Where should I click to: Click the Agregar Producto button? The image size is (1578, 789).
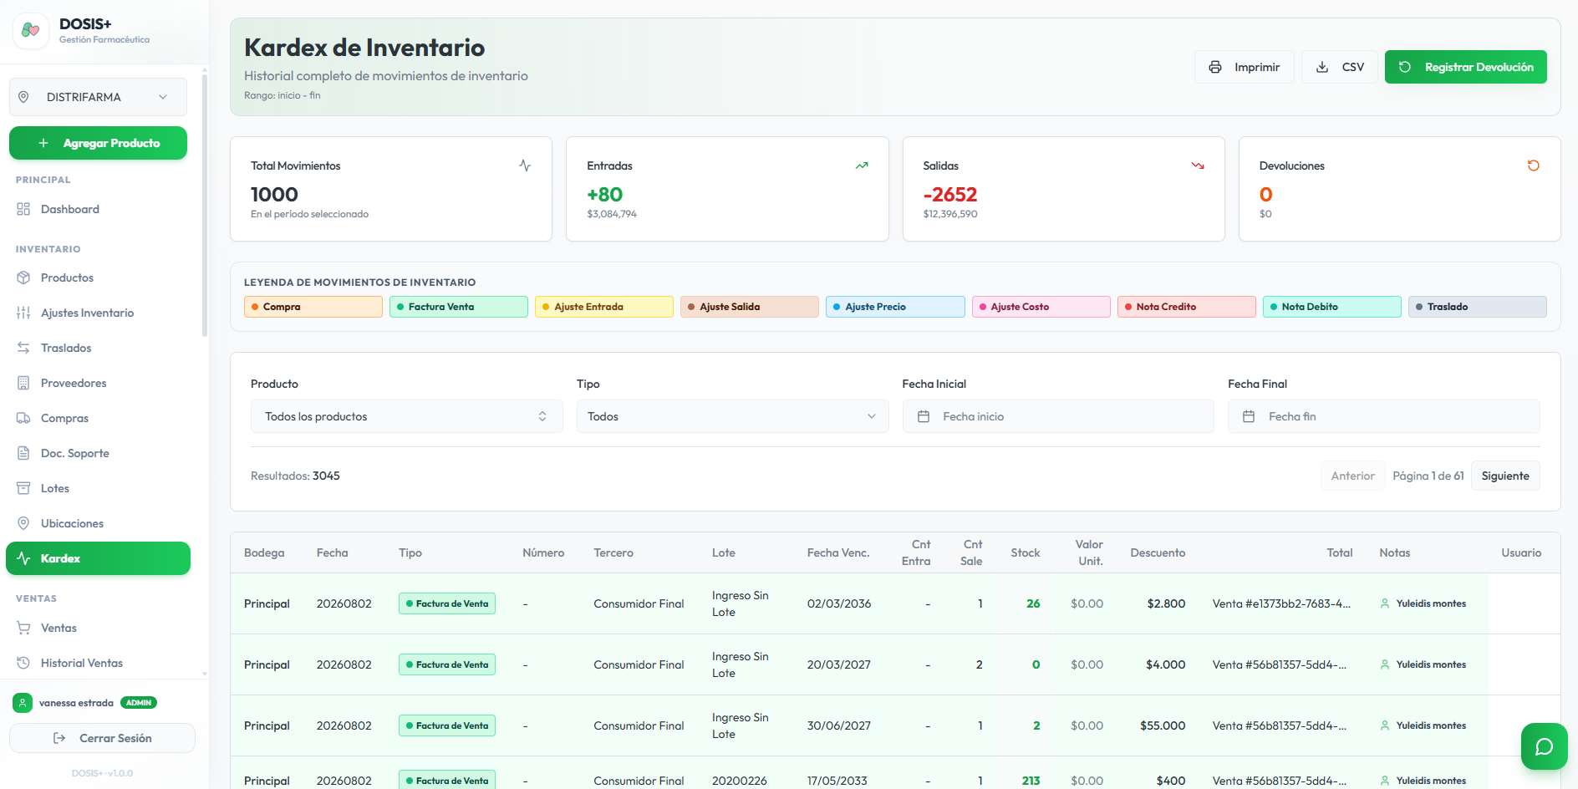98,143
